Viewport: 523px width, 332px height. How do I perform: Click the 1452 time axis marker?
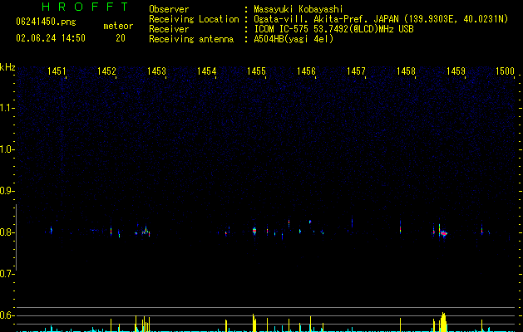(106, 71)
